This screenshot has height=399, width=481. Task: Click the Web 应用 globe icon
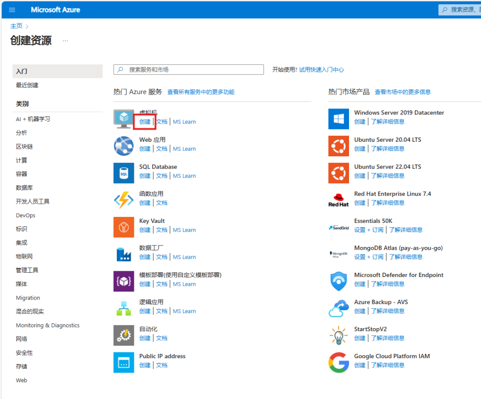(124, 146)
